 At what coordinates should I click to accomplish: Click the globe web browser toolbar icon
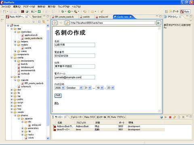(x=27, y=12)
